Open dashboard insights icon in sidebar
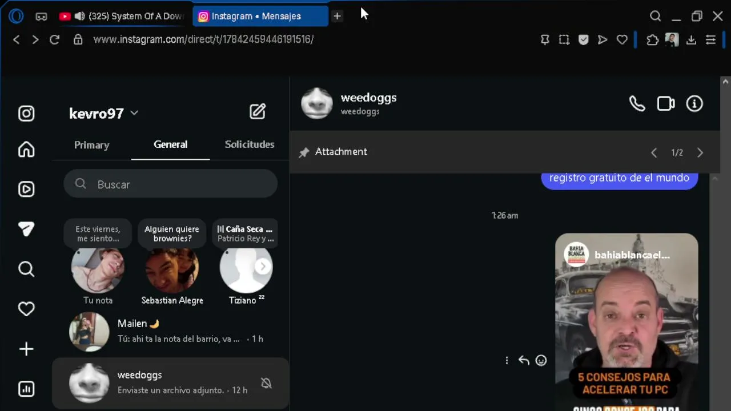731x411 pixels. (x=26, y=389)
